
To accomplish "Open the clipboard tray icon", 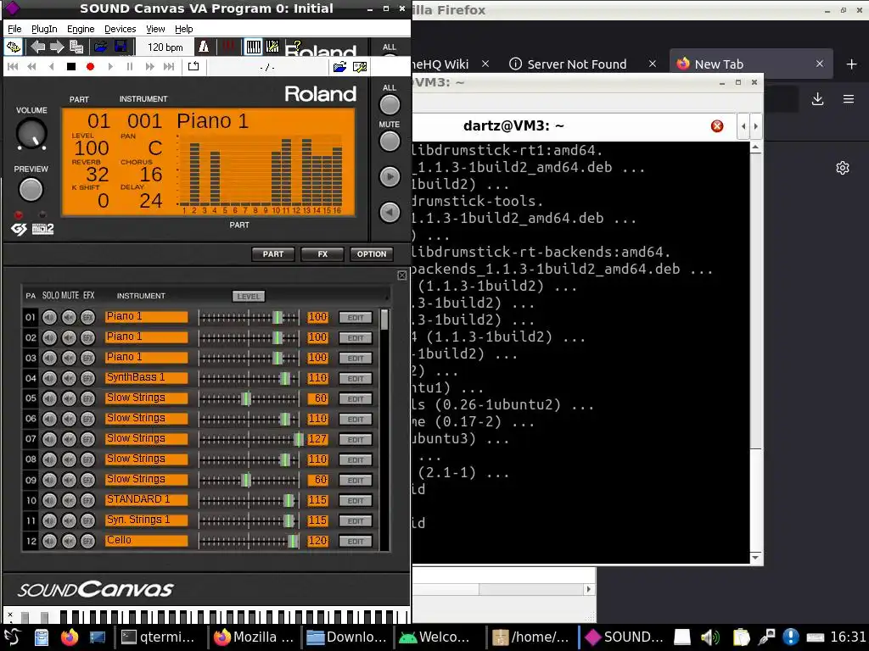I will point(741,637).
